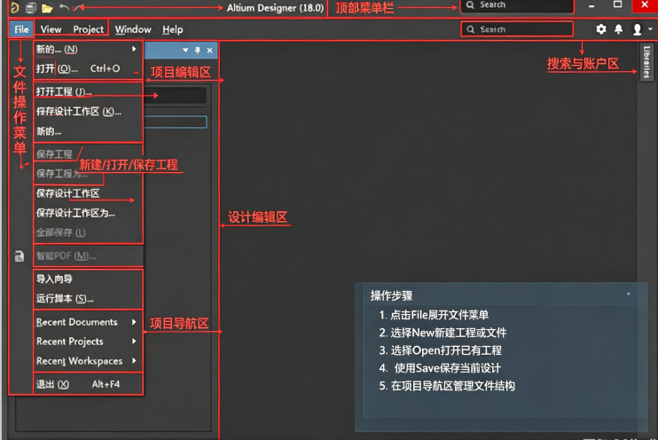Click the undo arrow icon
Image resolution: width=658 pixels, height=440 pixels.
point(64,7)
